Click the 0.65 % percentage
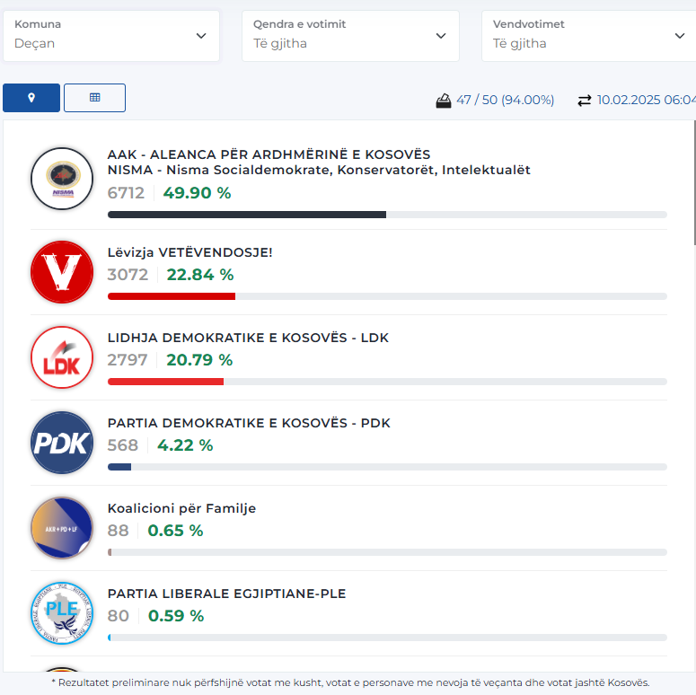Image resolution: width=696 pixels, height=695 pixels. 175,531
